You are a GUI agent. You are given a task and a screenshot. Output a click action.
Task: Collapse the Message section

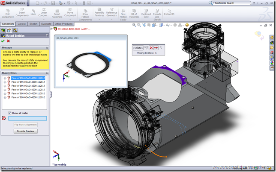(x=47, y=48)
